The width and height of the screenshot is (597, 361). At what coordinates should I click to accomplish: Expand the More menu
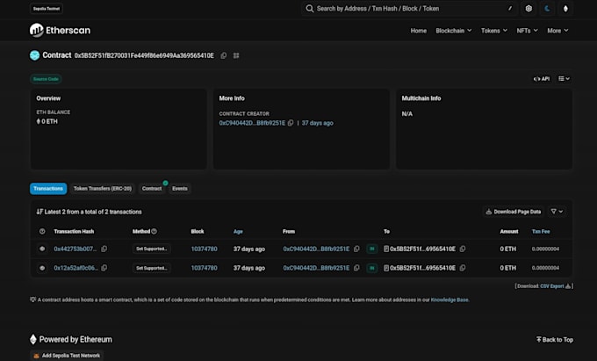[557, 31]
